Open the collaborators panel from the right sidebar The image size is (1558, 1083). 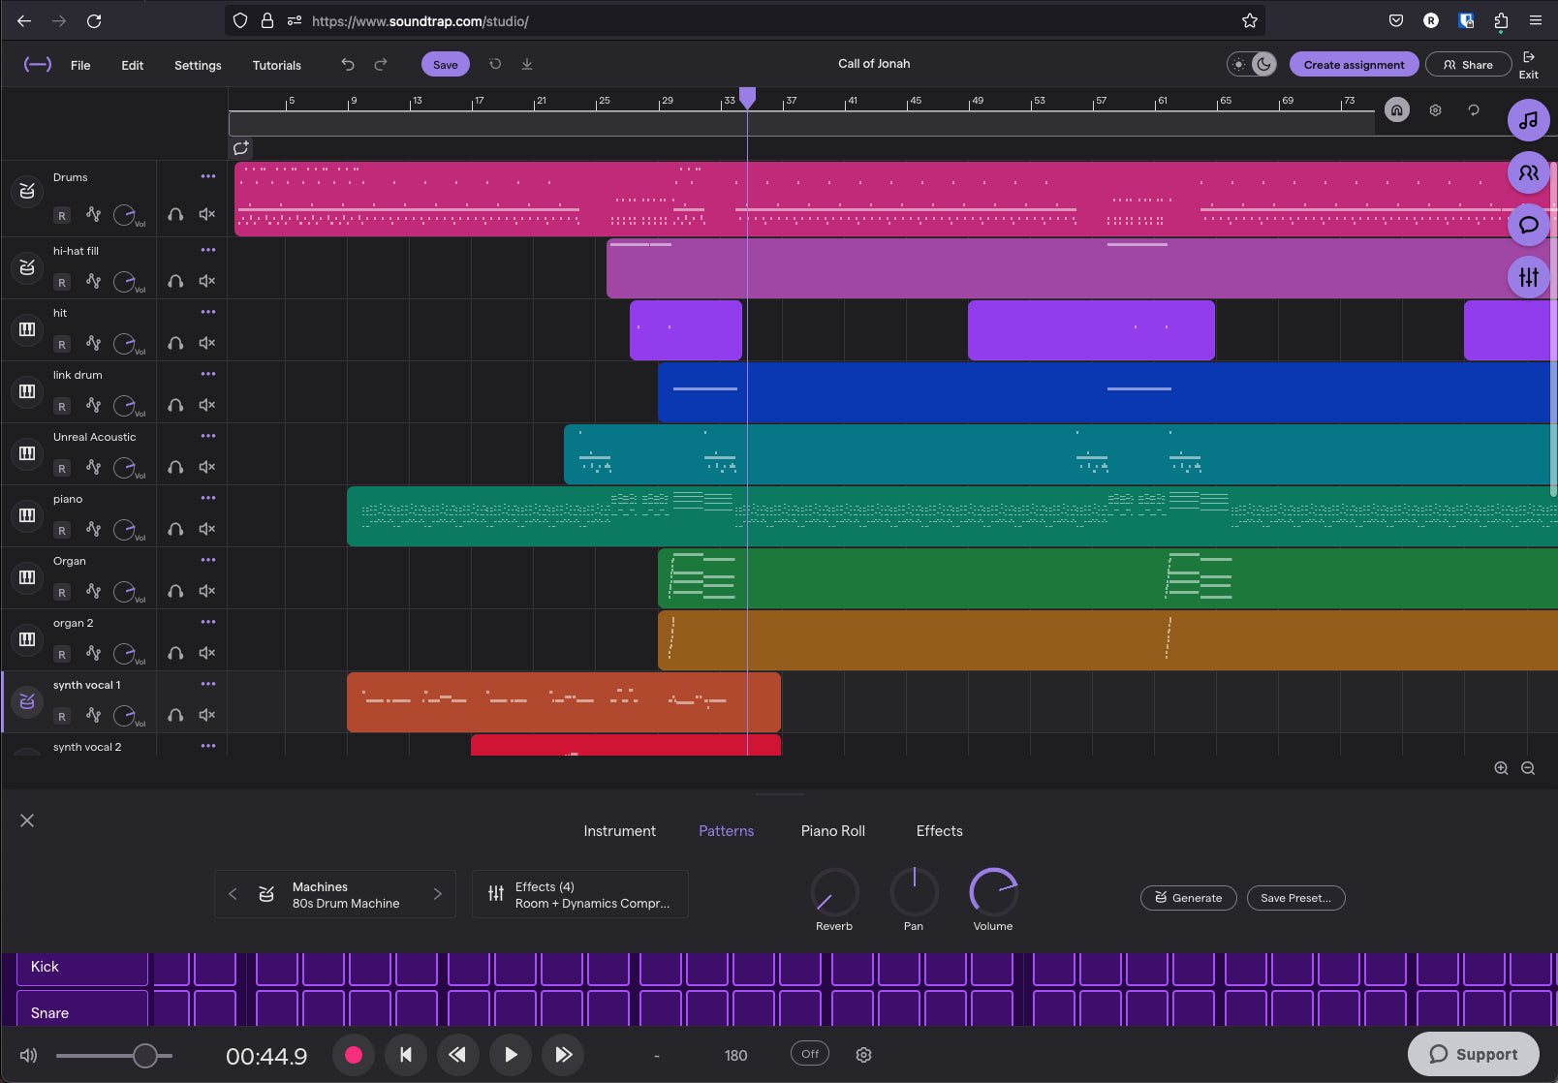(1528, 173)
